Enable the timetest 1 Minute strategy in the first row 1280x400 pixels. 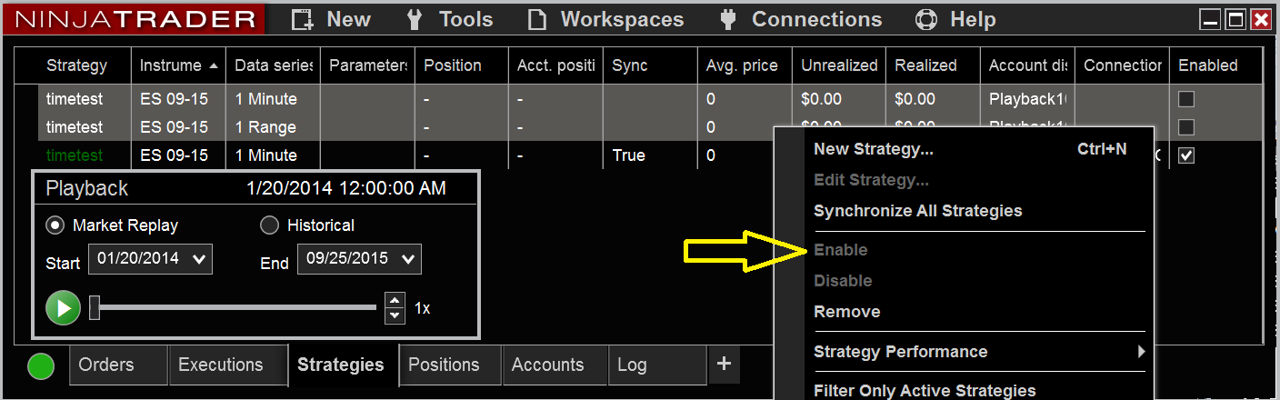[x=1186, y=99]
